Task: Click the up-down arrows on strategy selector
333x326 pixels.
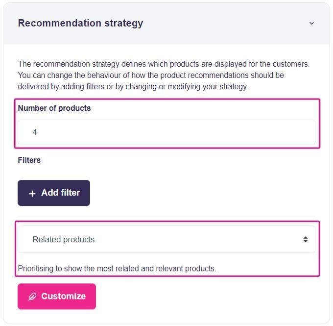Action: [305, 239]
